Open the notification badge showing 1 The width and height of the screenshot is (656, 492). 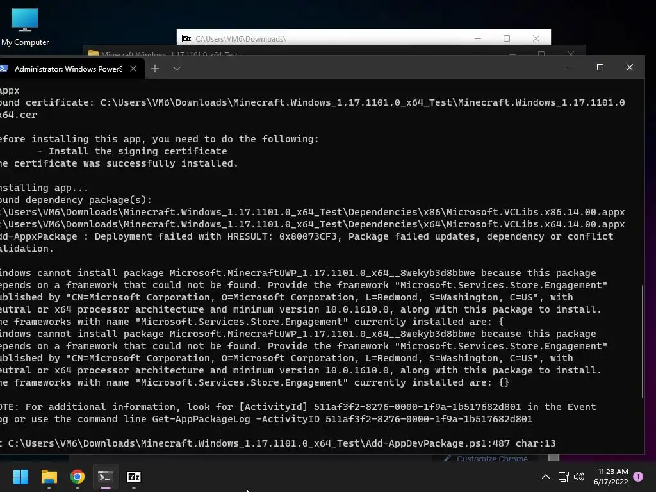coord(638,477)
